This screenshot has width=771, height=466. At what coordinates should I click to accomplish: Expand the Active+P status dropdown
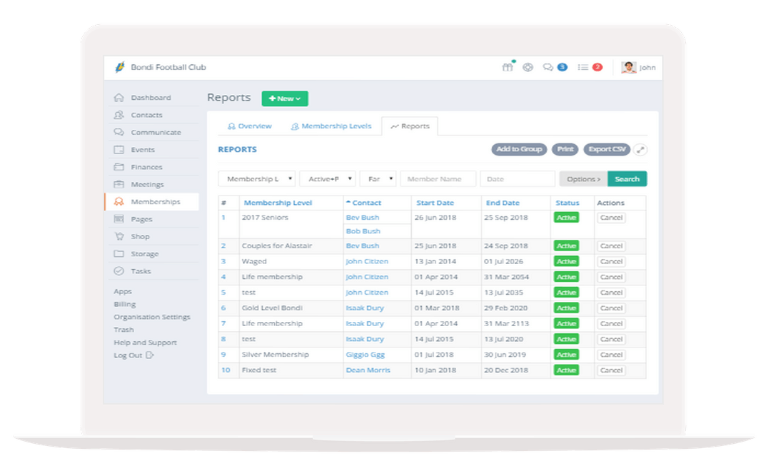(x=327, y=178)
